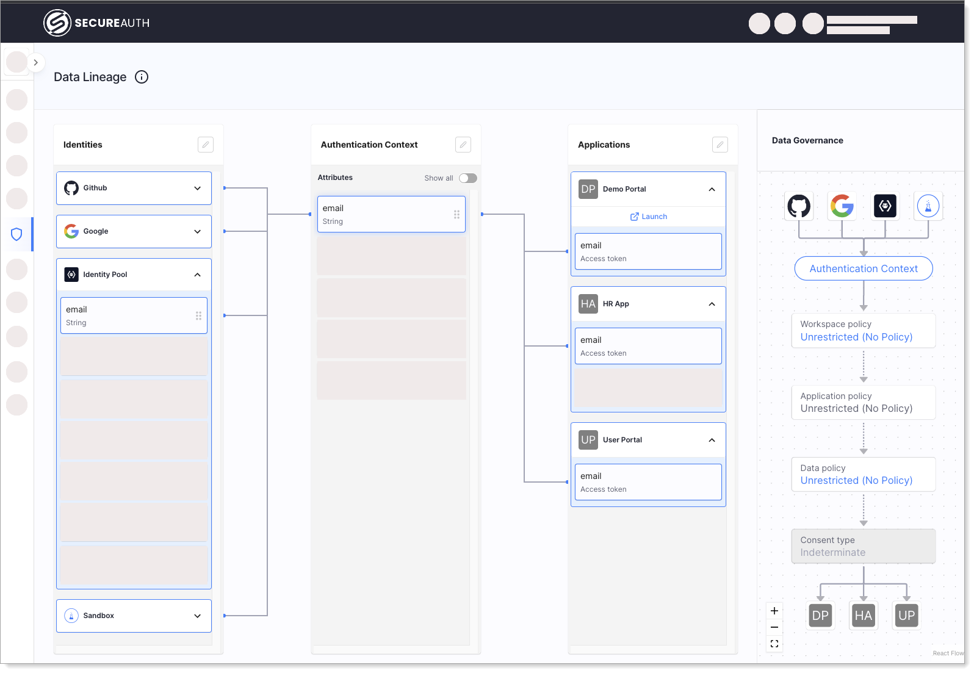Viewport: 974px width, 673px height.
Task: Click the UP node in governance flow
Action: (x=907, y=616)
